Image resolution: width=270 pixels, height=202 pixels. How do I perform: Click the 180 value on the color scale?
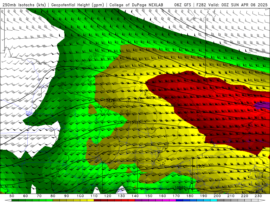190,196
